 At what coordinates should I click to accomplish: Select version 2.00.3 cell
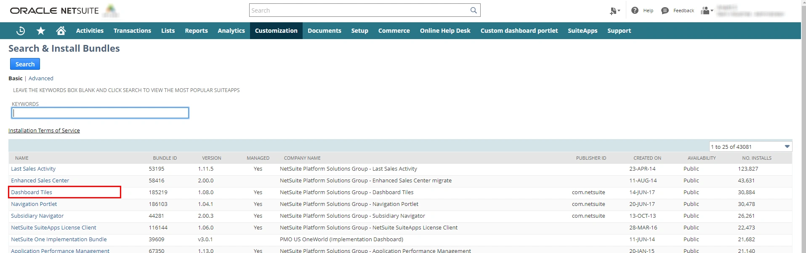(x=206, y=216)
